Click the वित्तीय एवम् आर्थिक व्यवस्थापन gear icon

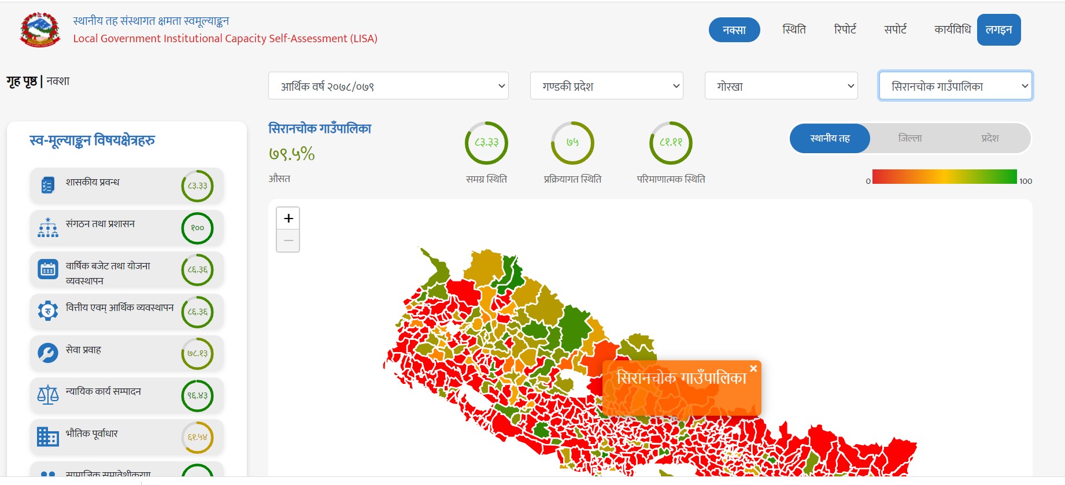(48, 311)
